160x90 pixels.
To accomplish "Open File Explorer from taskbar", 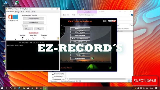I will 23,88.
